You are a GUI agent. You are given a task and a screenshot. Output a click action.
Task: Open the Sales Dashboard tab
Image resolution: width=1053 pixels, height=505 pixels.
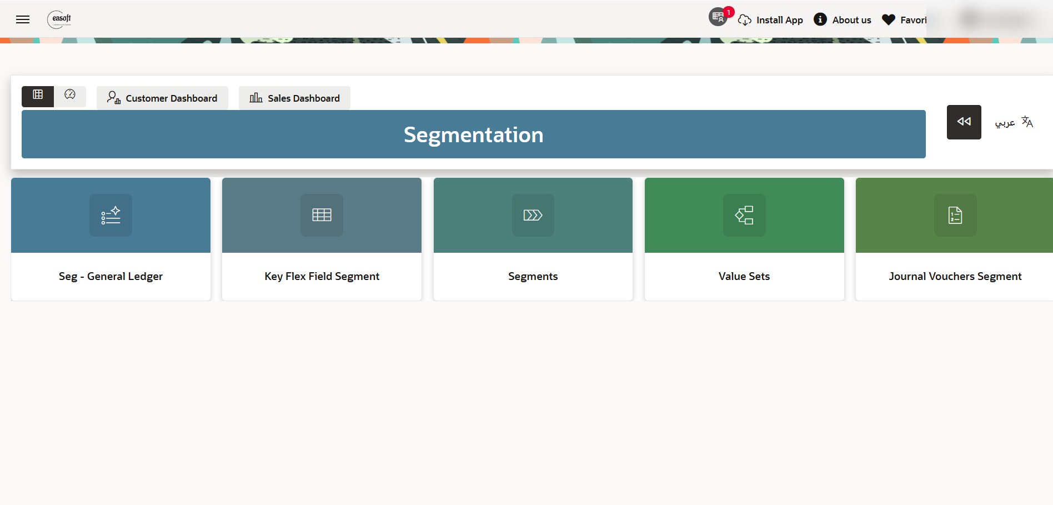(294, 98)
